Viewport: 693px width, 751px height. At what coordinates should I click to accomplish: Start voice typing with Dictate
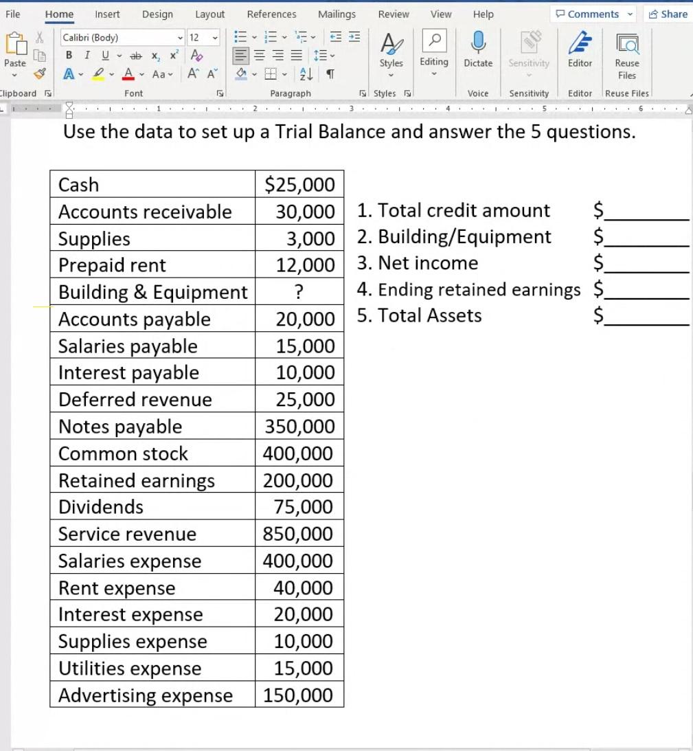click(x=479, y=55)
